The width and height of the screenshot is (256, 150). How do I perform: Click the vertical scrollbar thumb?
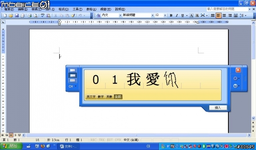[x=253, y=42]
